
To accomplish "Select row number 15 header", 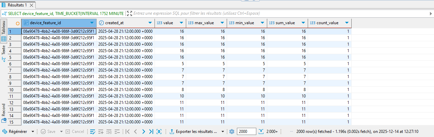I will tap(15, 122).
